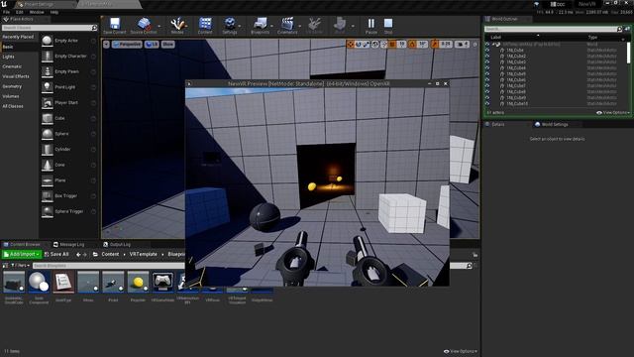
Task: Select the Empty Actor icon
Action: pos(47,41)
